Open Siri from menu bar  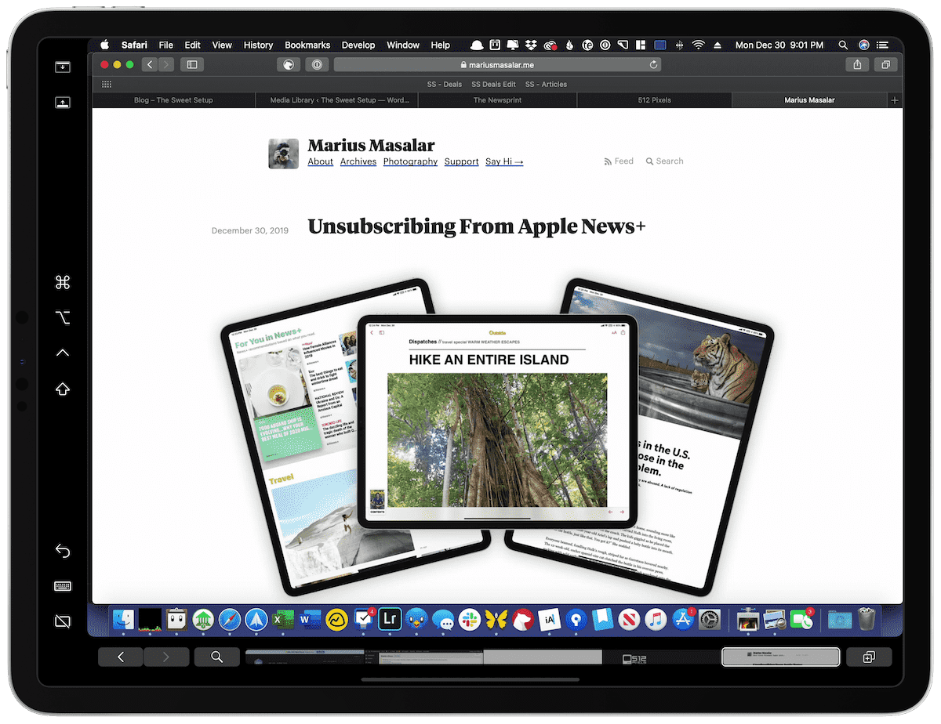click(863, 45)
